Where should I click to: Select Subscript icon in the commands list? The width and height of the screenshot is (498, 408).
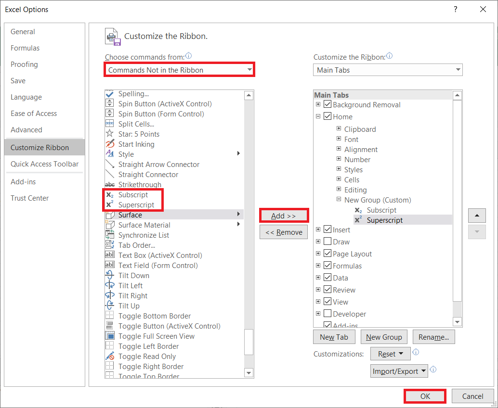pos(110,195)
